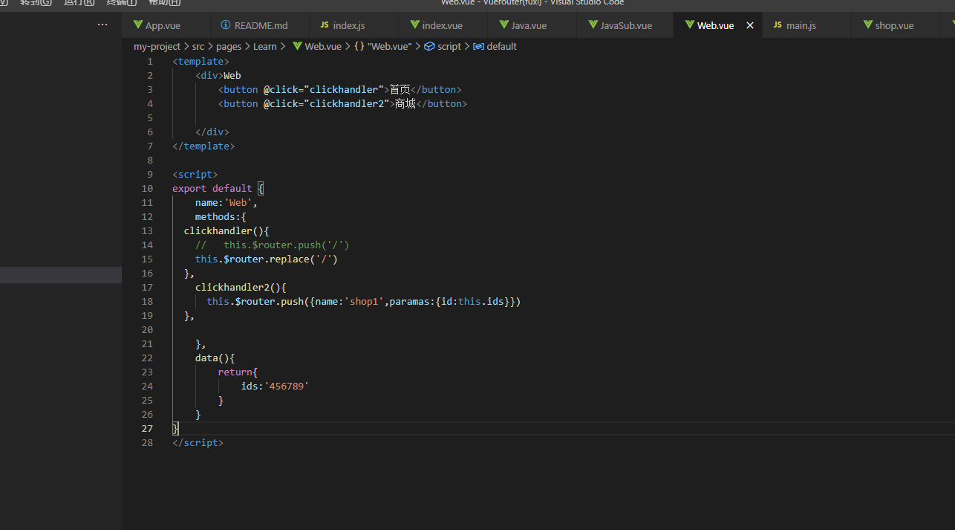The height and width of the screenshot is (530, 955).
Task: Click the JS icon on index.js tab
Action: point(325,25)
